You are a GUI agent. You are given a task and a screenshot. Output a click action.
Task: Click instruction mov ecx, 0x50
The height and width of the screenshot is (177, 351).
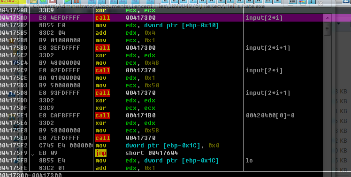click(127, 85)
